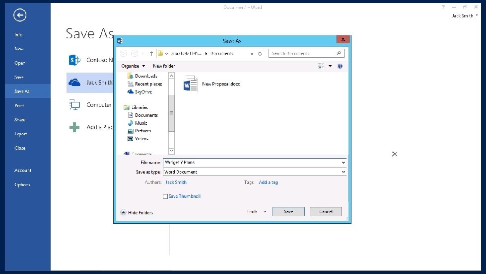This screenshot has width=486, height=274.
Task: Refresh the Documents folder listing
Action: pyautogui.click(x=260, y=53)
